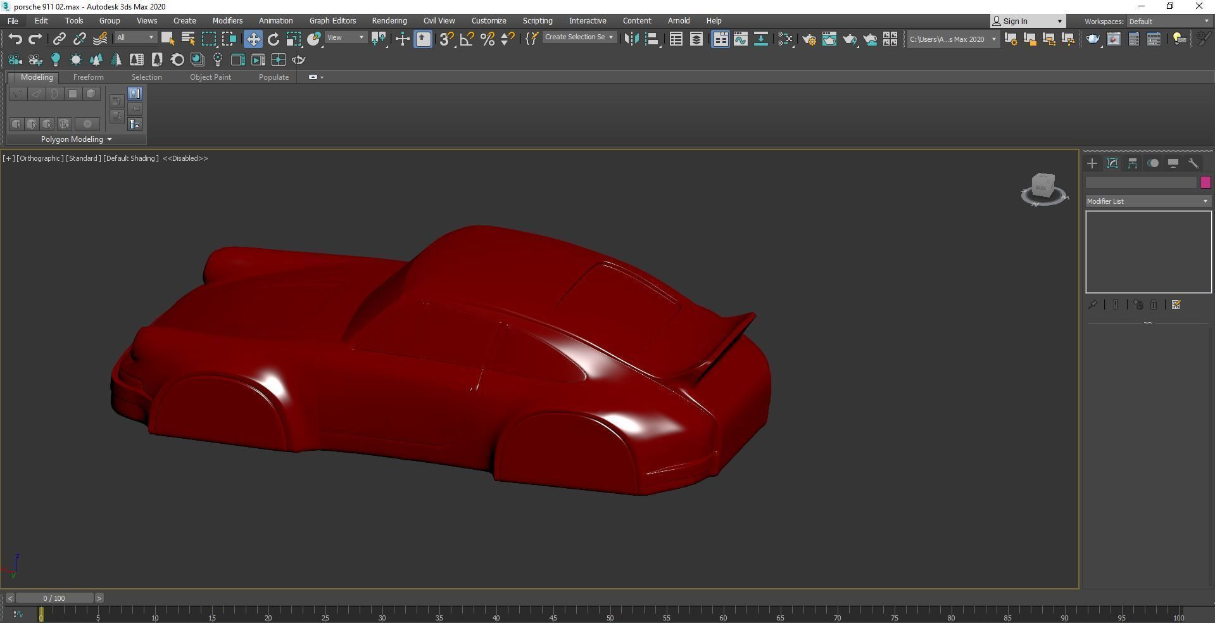Click the Unlink Selection icon
Viewport: 1215px width, 623px height.
(79, 39)
